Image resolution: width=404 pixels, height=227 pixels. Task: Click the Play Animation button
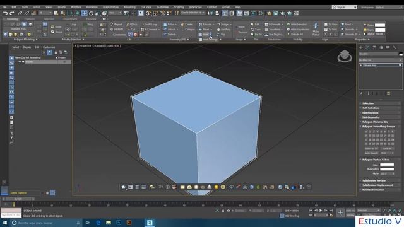click(x=321, y=211)
